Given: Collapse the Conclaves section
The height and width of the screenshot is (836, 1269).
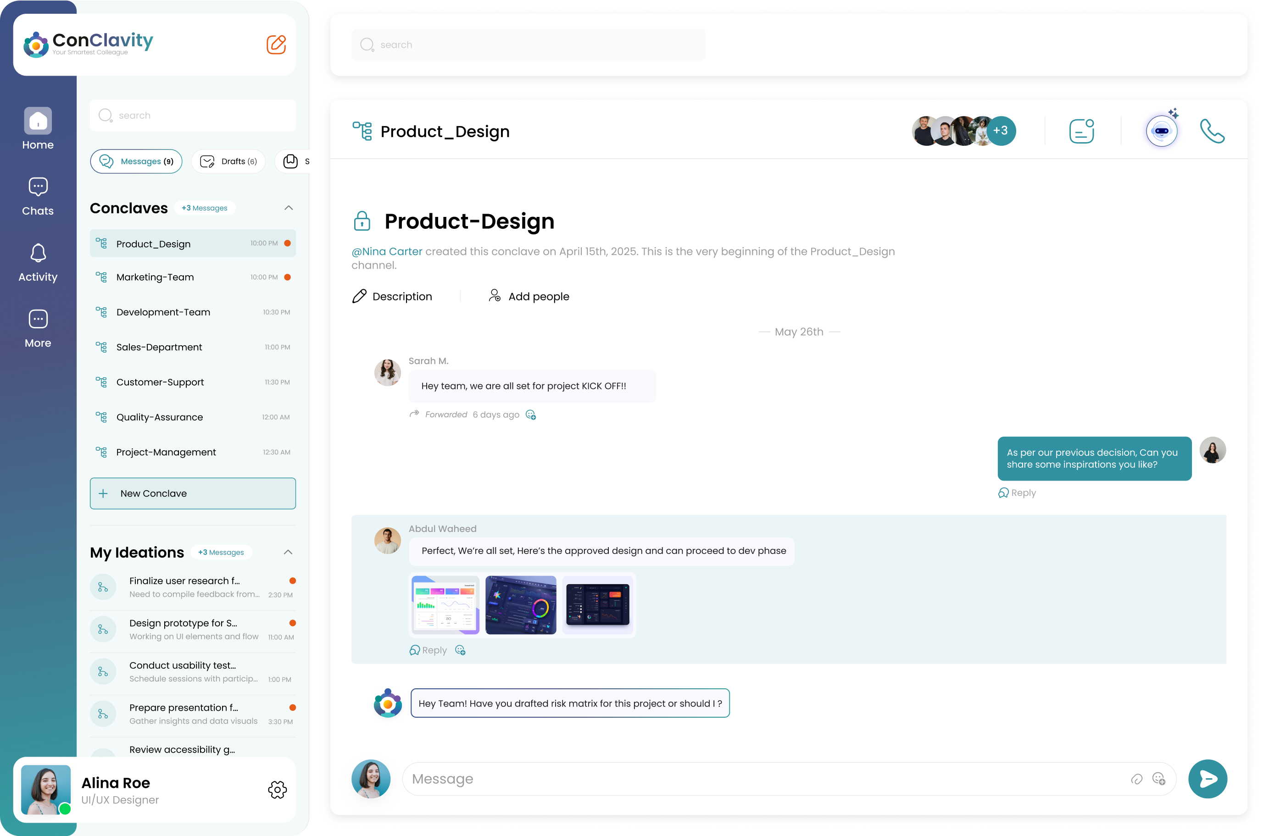Looking at the screenshot, I should (289, 208).
